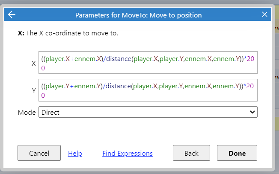
Task: Click the Cancel button
Action: coord(39,153)
